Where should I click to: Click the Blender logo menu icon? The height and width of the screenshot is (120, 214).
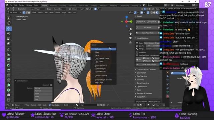[x=7, y=5]
